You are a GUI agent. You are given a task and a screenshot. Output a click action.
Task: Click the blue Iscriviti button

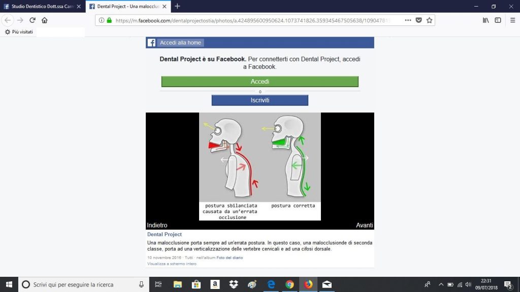point(259,100)
